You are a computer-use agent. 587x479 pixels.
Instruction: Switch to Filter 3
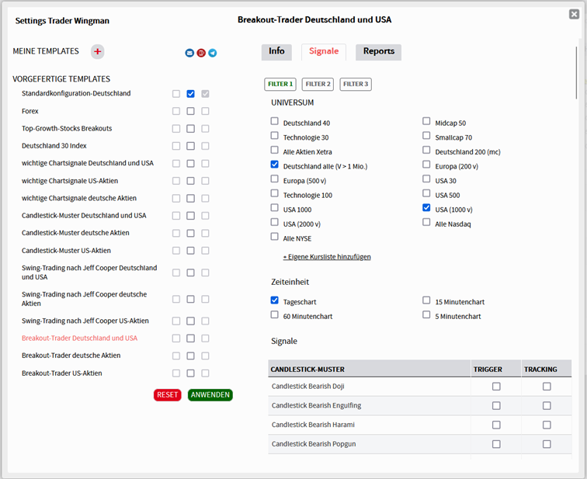click(356, 84)
